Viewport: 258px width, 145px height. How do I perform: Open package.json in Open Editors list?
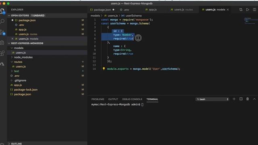[x=47, y=20]
